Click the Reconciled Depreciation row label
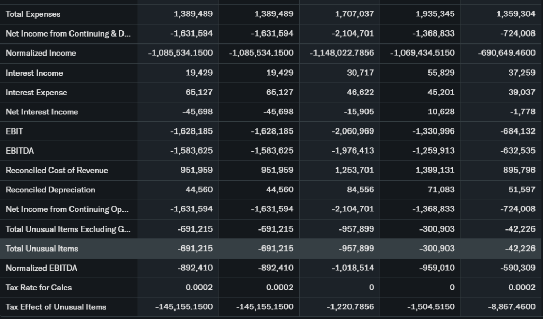Viewport: 543px width, 319px height. [50, 190]
